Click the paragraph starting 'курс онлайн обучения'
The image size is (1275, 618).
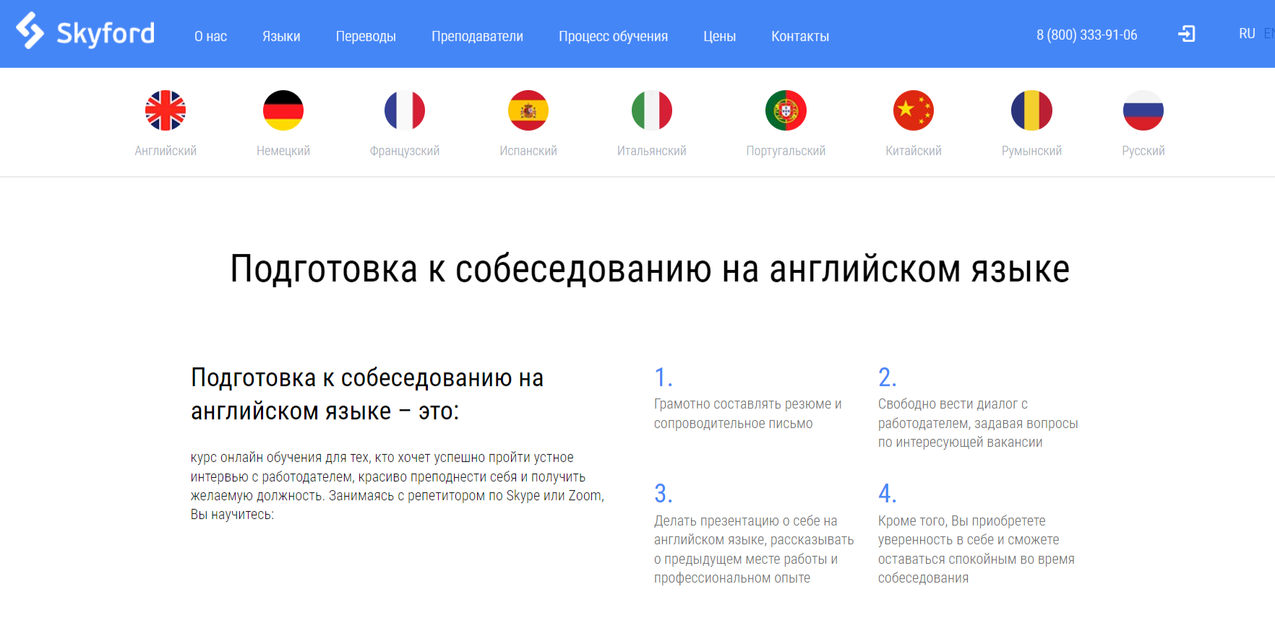click(398, 486)
